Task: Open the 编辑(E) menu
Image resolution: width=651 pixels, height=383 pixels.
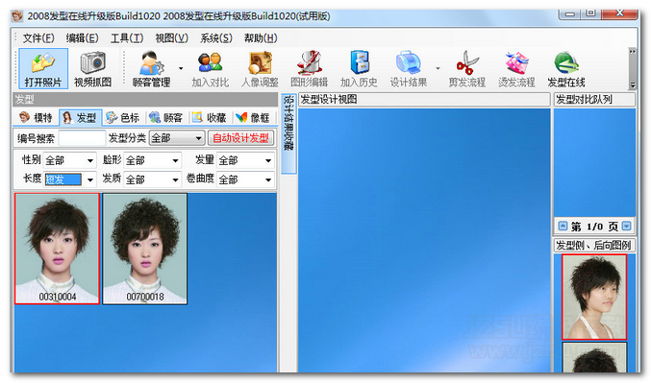Action: click(x=82, y=38)
